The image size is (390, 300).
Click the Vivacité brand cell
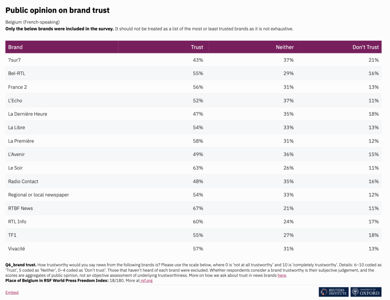[17, 249]
